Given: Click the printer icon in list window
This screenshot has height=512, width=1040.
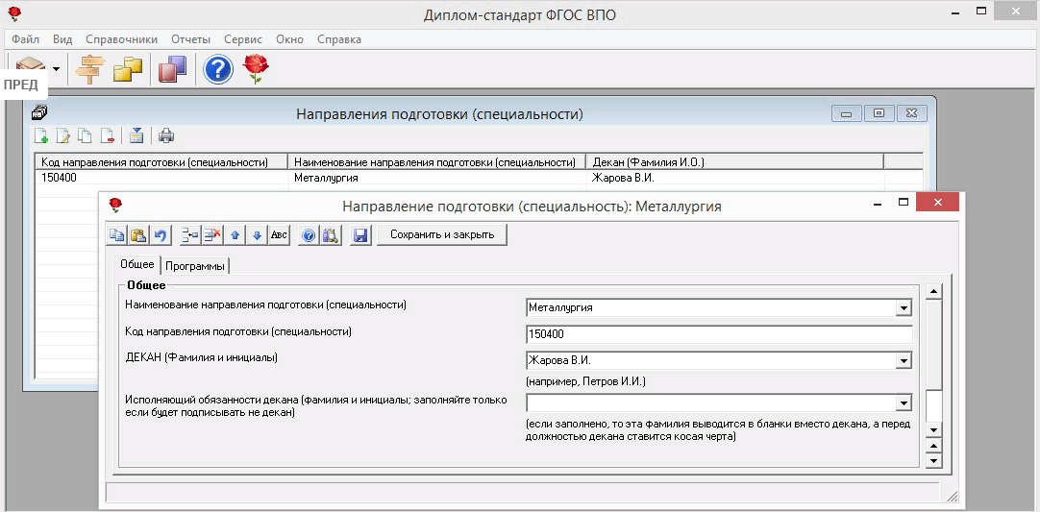Looking at the screenshot, I should tap(166, 135).
